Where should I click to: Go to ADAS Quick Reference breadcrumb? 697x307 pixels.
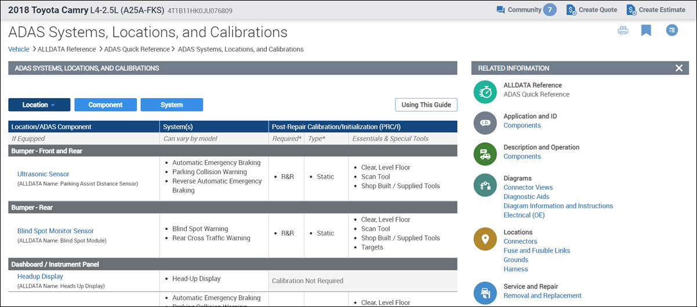137,49
